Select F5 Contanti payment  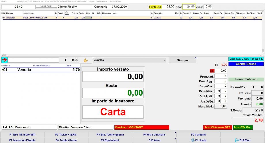(x=198, y=134)
